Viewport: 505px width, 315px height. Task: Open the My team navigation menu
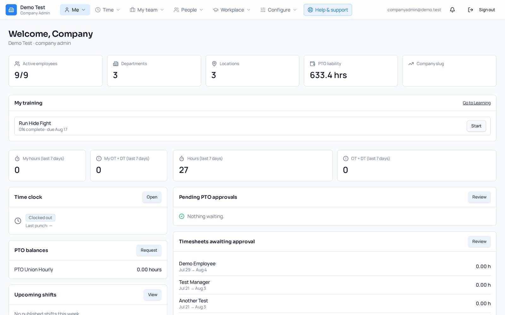[147, 10]
